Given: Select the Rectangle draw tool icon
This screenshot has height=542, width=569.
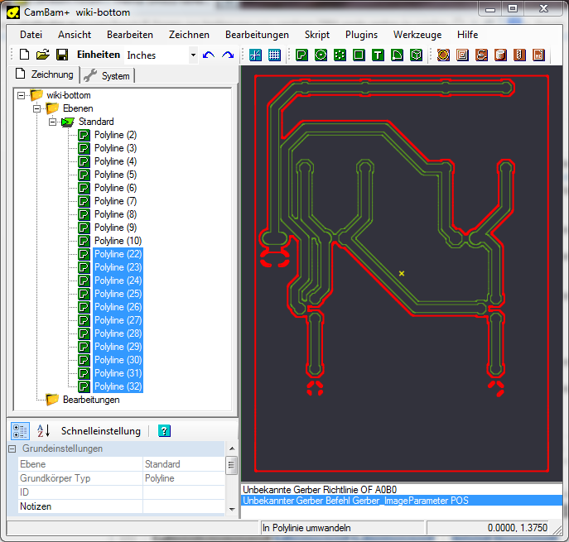Looking at the screenshot, I should point(359,55).
